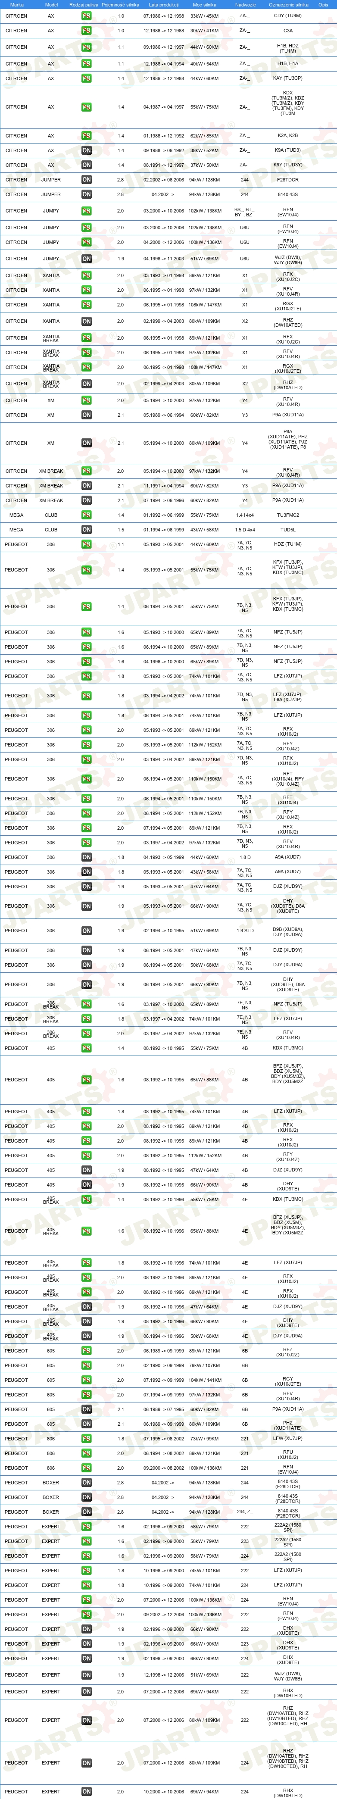The image size is (337, 1799).
Task: Click date cell "11.1991 -> 04.1994"
Action: coord(164,485)
